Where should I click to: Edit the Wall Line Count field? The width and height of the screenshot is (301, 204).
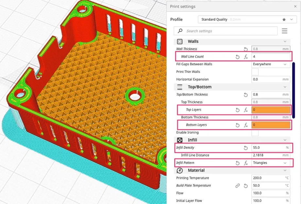point(271,56)
